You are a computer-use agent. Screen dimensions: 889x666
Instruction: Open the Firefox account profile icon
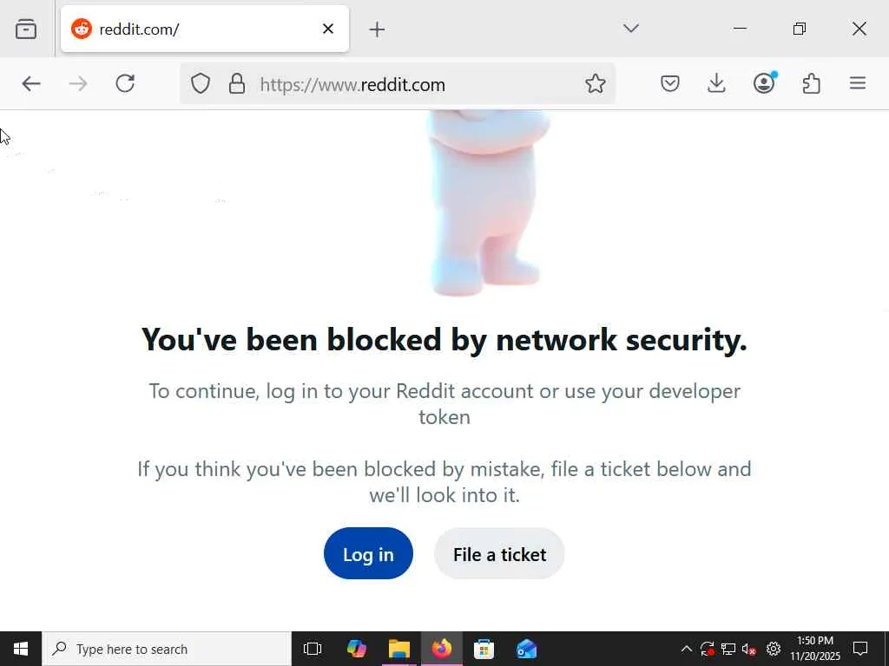pos(764,83)
